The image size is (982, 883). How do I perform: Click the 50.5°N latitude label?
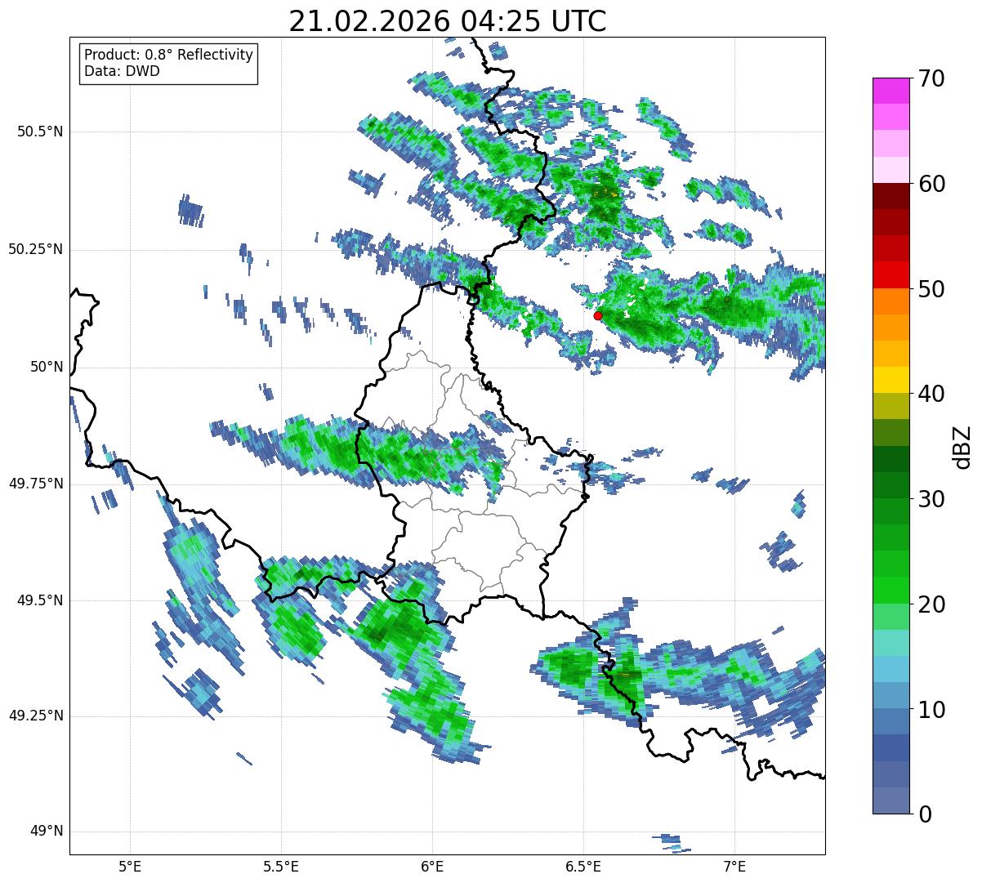pyautogui.click(x=40, y=132)
